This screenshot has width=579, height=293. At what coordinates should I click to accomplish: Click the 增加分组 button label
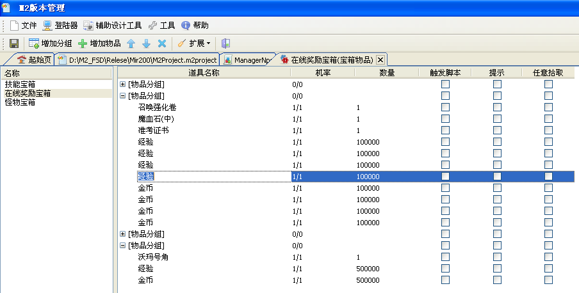pyautogui.click(x=56, y=44)
